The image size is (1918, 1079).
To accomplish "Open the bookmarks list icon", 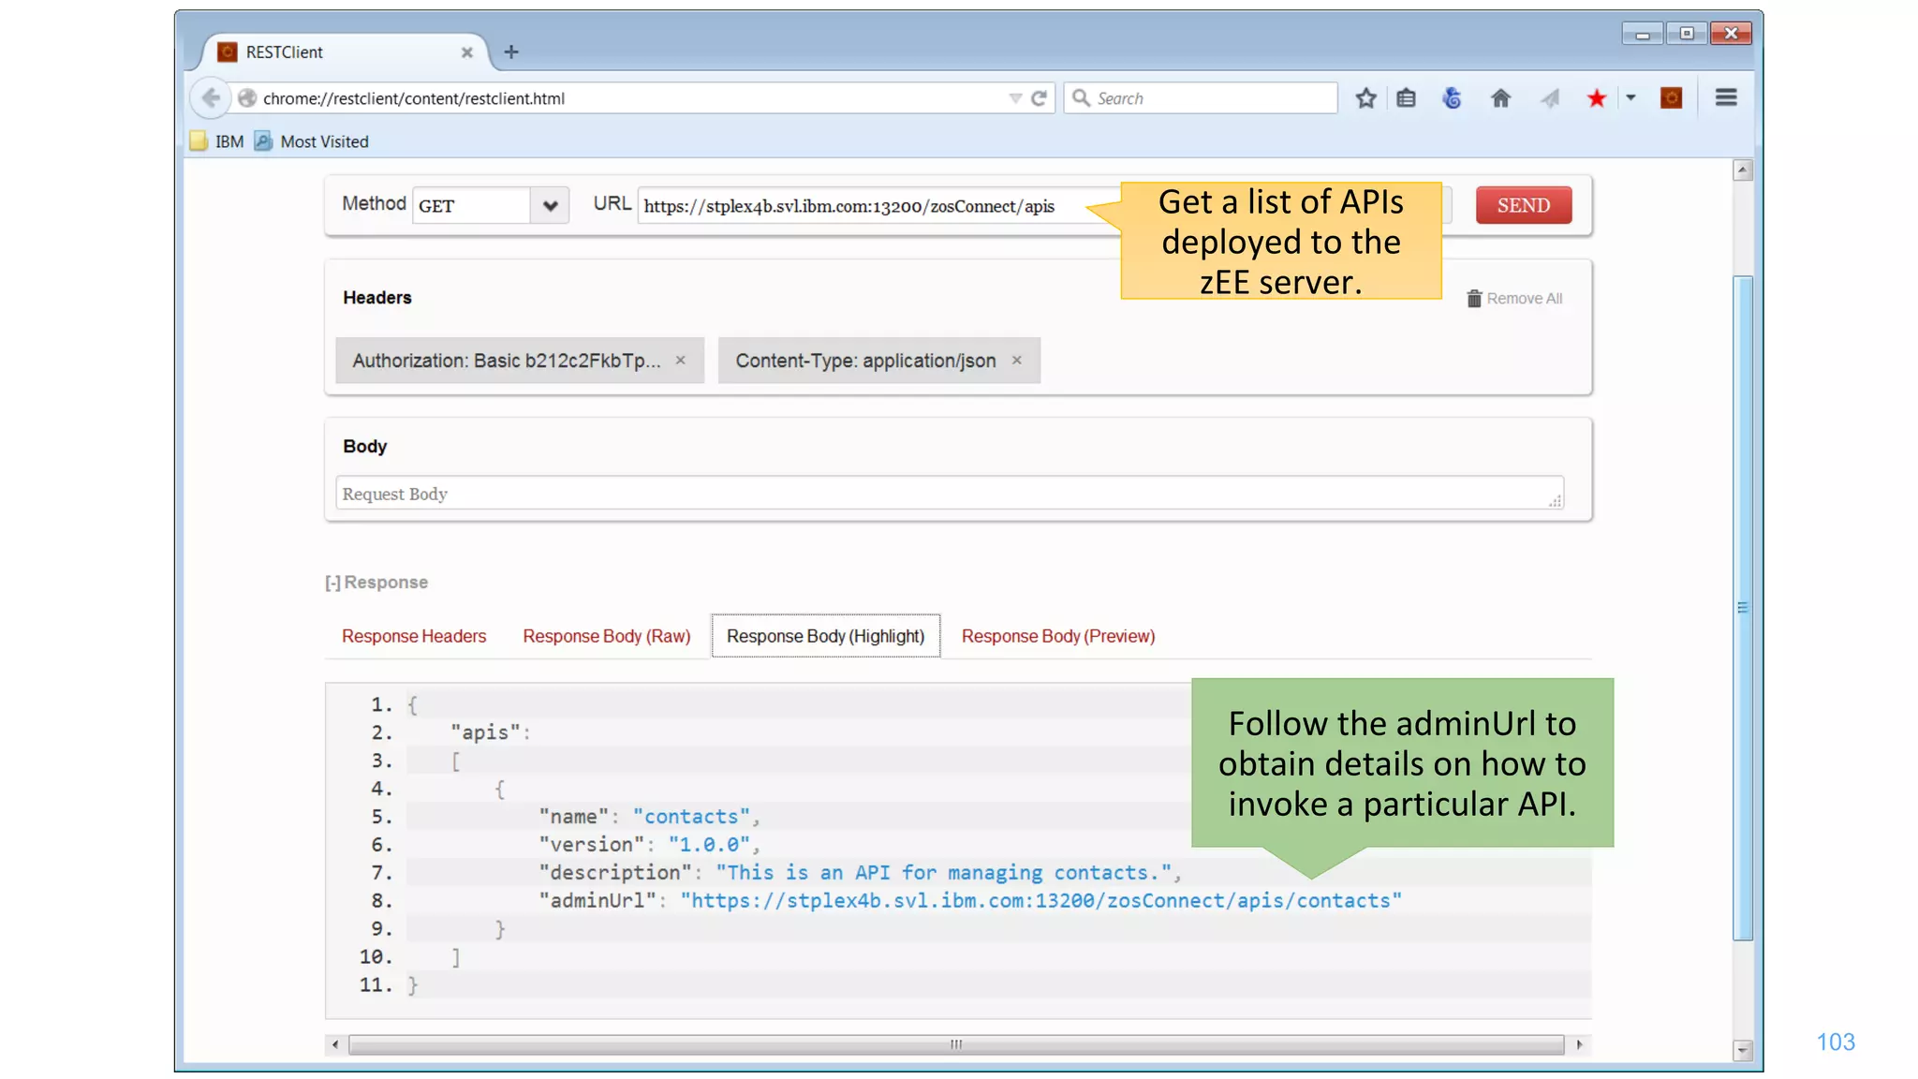I will 1406,98.
